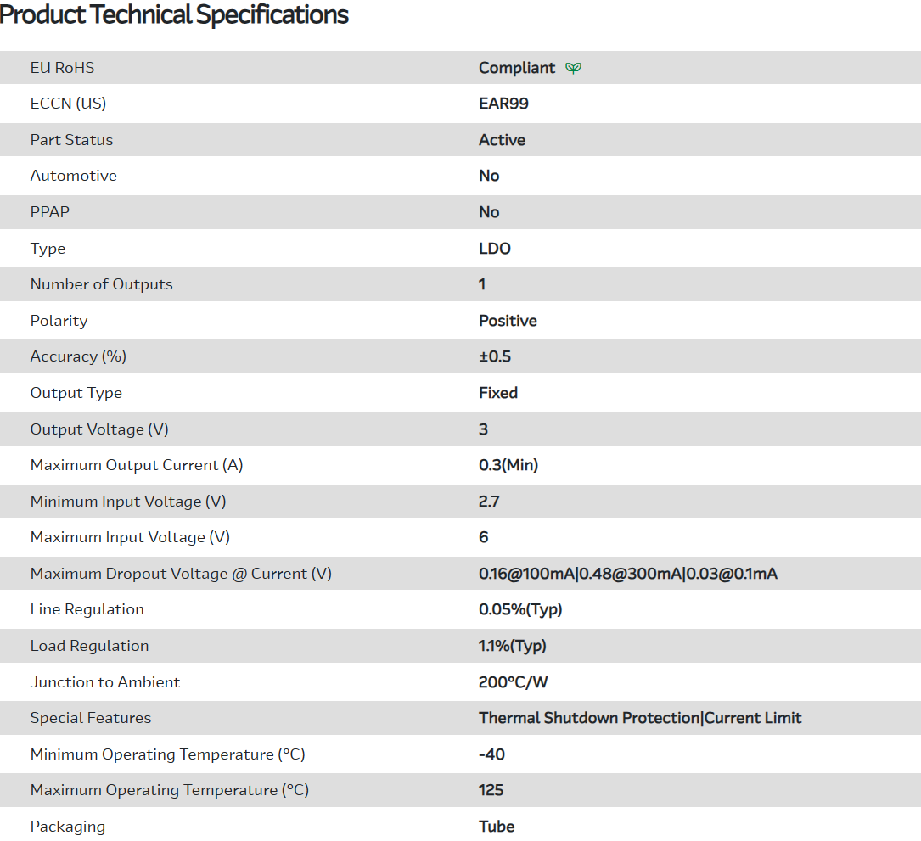
Task: Click the EU RoHS label
Action: [62, 68]
